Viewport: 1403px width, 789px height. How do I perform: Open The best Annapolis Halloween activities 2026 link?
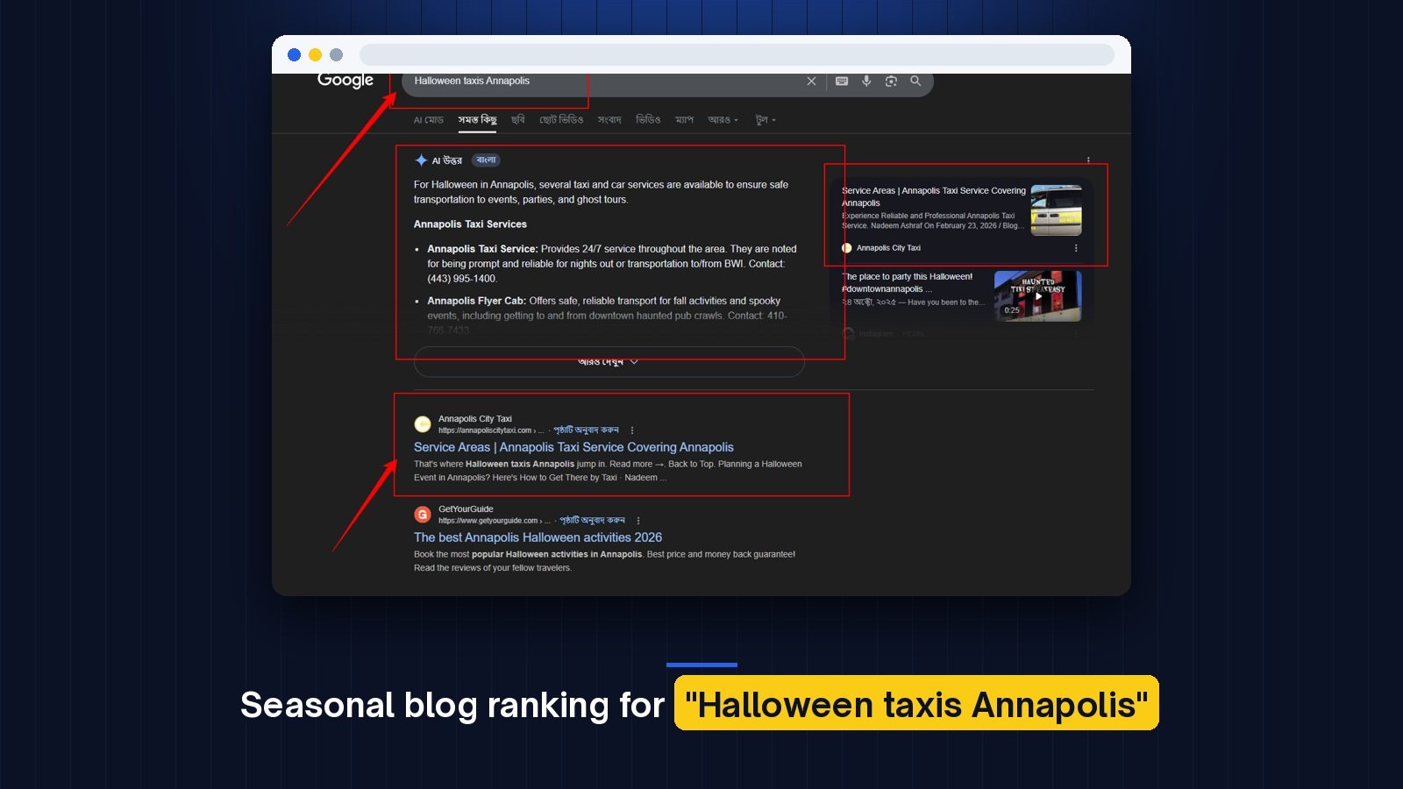coord(538,537)
